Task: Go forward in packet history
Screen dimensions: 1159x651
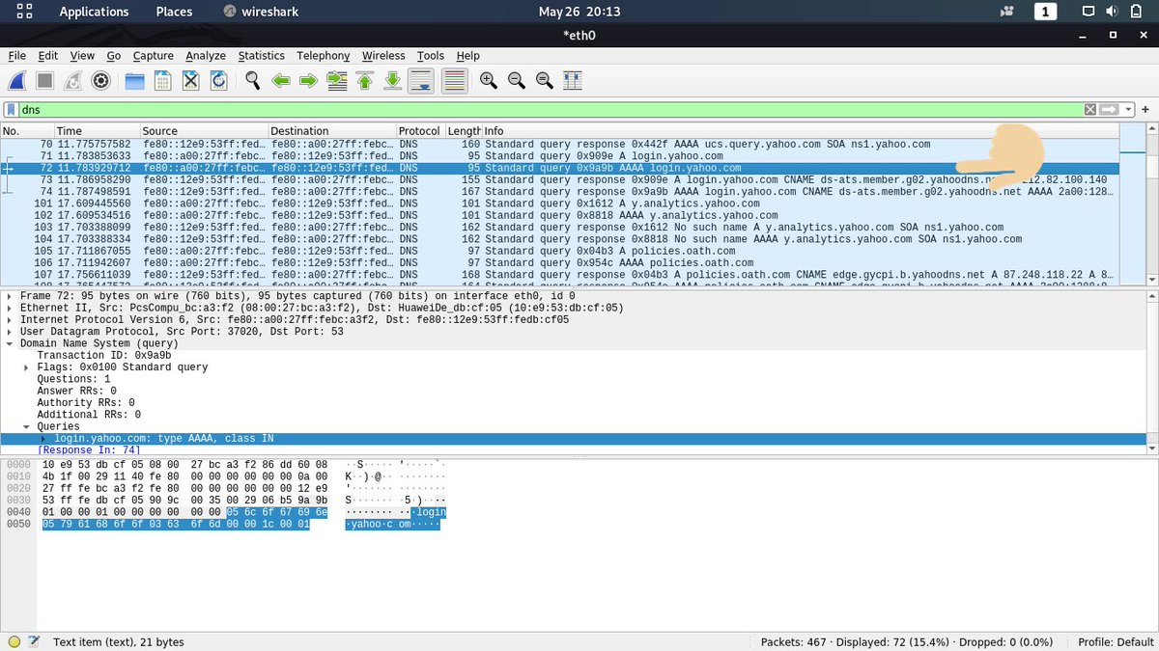Action: pyautogui.click(x=308, y=81)
